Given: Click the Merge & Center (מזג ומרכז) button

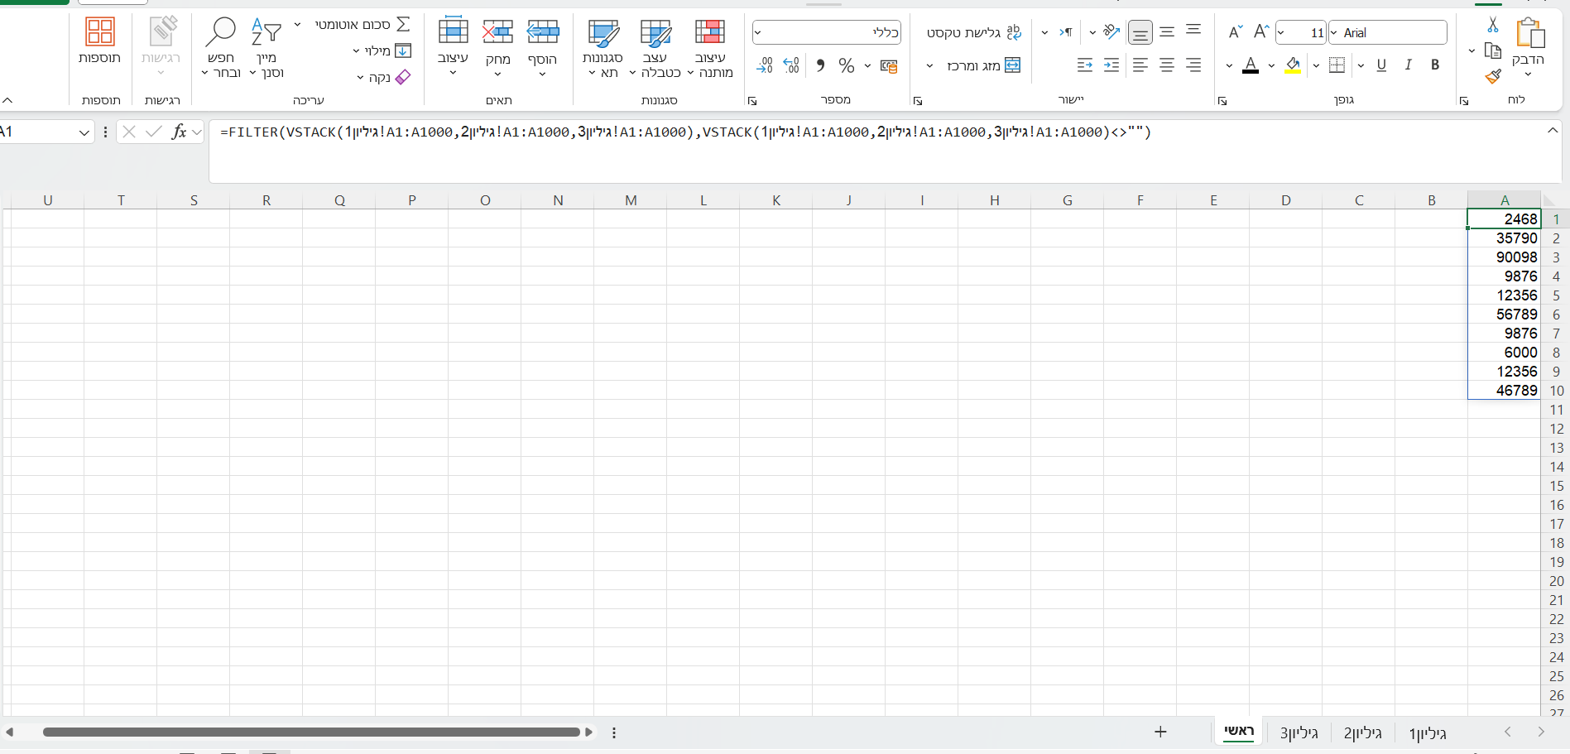Looking at the screenshot, I should point(984,65).
